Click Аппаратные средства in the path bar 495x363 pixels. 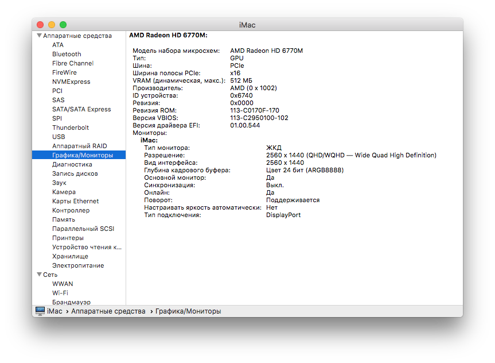tap(108, 311)
